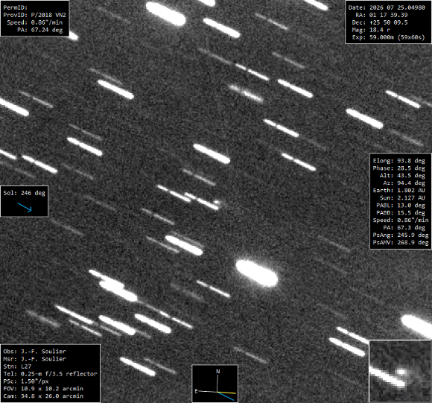This screenshot has height=403, width=432.
Task: Click the Exp 59.000m exposure line
Action: coord(389,37)
